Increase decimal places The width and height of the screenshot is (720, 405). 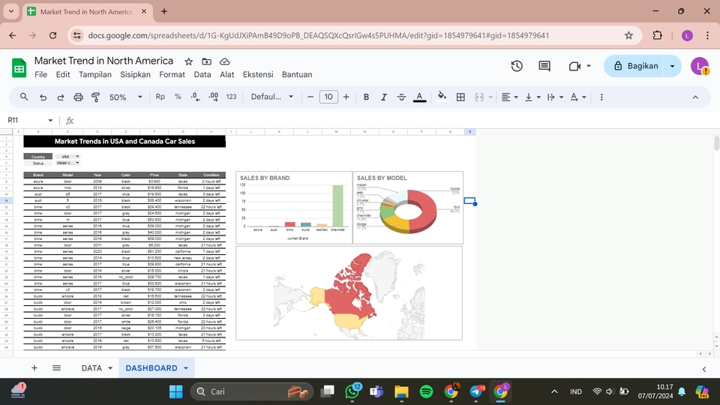[x=214, y=97]
